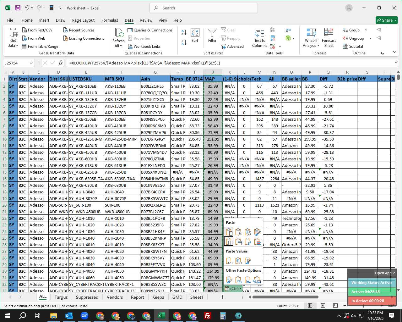The width and height of the screenshot is (402, 322).
Task: Click the formula bar XLOOKUP text
Action: pos(144,63)
